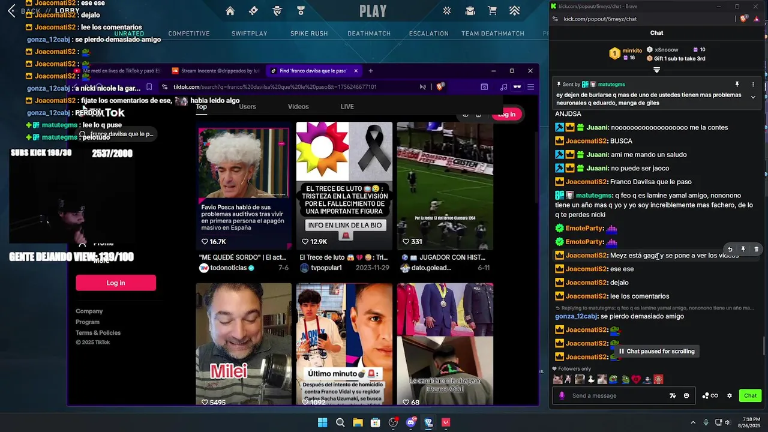Open the 'Último minuto' video thumbnail
Viewport: 768px width, 432px height.
(344, 345)
